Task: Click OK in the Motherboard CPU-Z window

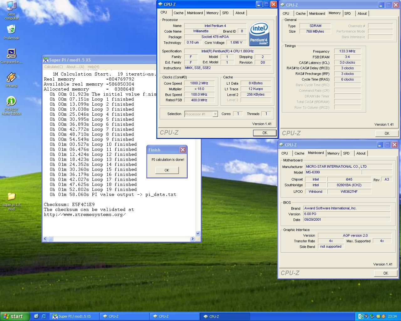Action: [x=386, y=273]
